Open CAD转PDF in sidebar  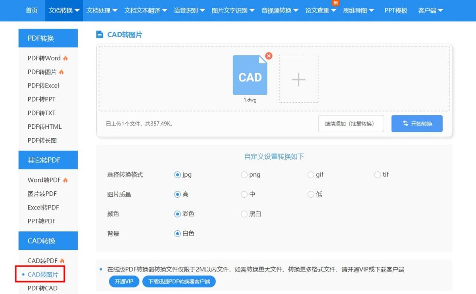[x=42, y=261]
